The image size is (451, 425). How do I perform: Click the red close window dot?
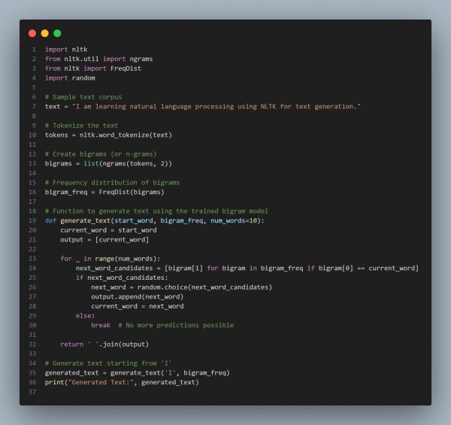32,33
